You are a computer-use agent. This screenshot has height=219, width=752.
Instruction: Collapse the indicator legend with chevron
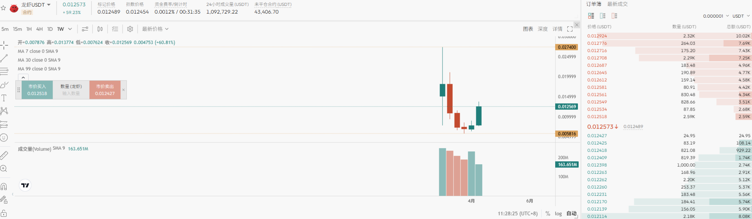click(23, 78)
